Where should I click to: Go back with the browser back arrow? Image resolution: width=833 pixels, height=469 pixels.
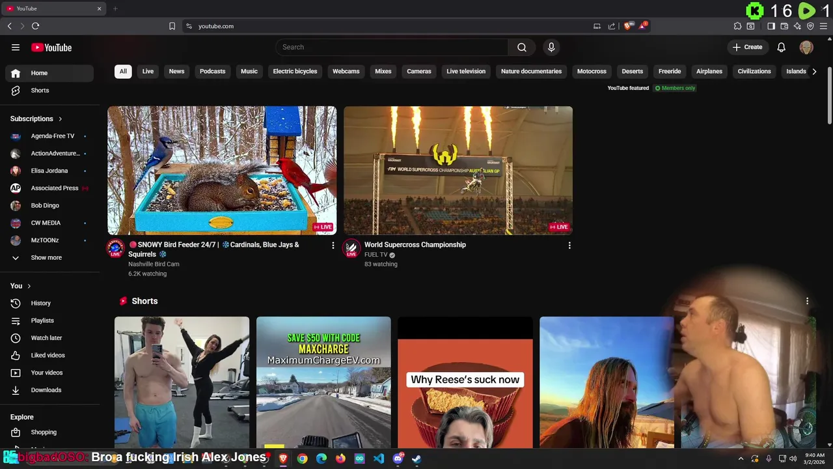(x=9, y=26)
